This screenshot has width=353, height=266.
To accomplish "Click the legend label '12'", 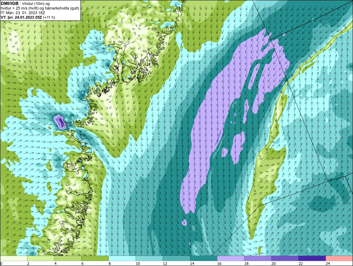I will click(x=165, y=264).
